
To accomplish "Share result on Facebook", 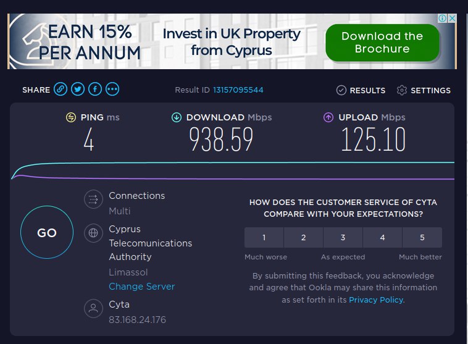I will [95, 90].
